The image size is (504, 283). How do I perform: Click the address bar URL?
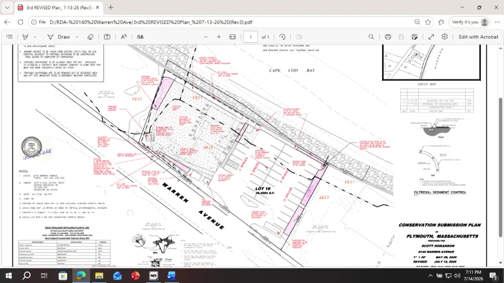coord(151,22)
